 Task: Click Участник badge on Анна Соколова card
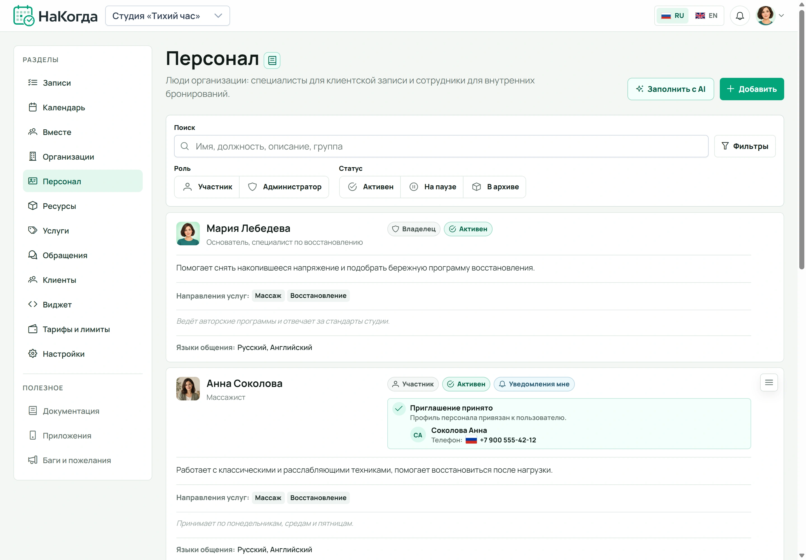pos(413,384)
